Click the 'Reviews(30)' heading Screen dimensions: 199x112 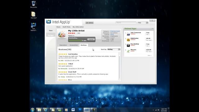tap(65, 49)
